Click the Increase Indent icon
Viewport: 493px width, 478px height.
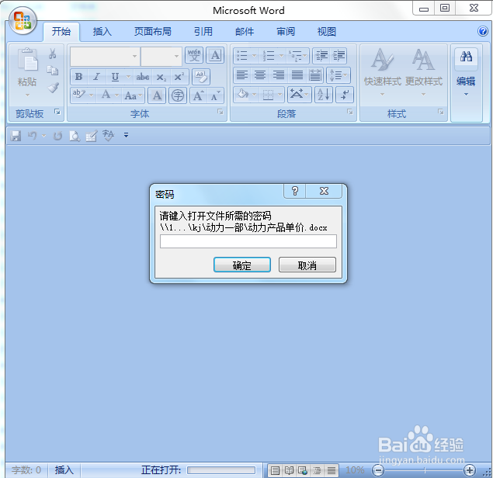[x=339, y=56]
